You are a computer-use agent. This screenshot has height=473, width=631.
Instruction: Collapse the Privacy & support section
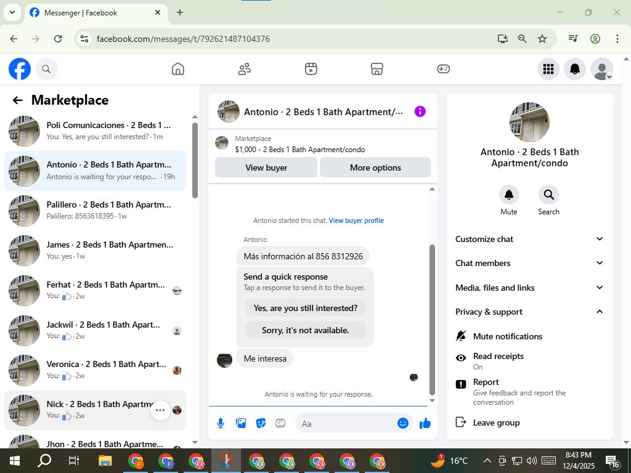529,312
